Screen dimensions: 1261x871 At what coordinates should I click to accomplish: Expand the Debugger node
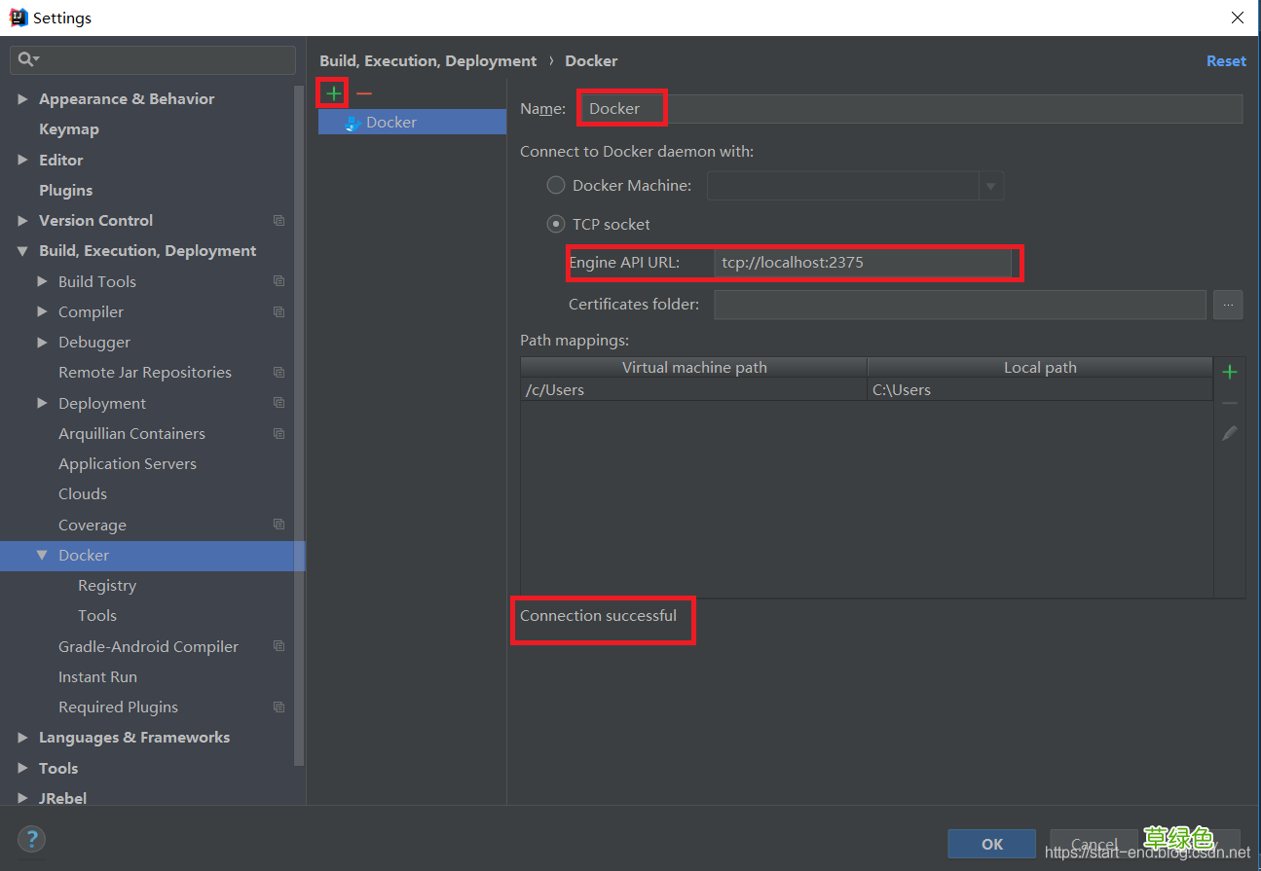coord(42,343)
